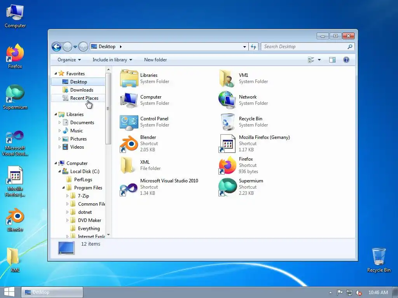Select the Firefox shortcut in Explorer list
Viewport: 398px width, 298px height.
click(238, 165)
